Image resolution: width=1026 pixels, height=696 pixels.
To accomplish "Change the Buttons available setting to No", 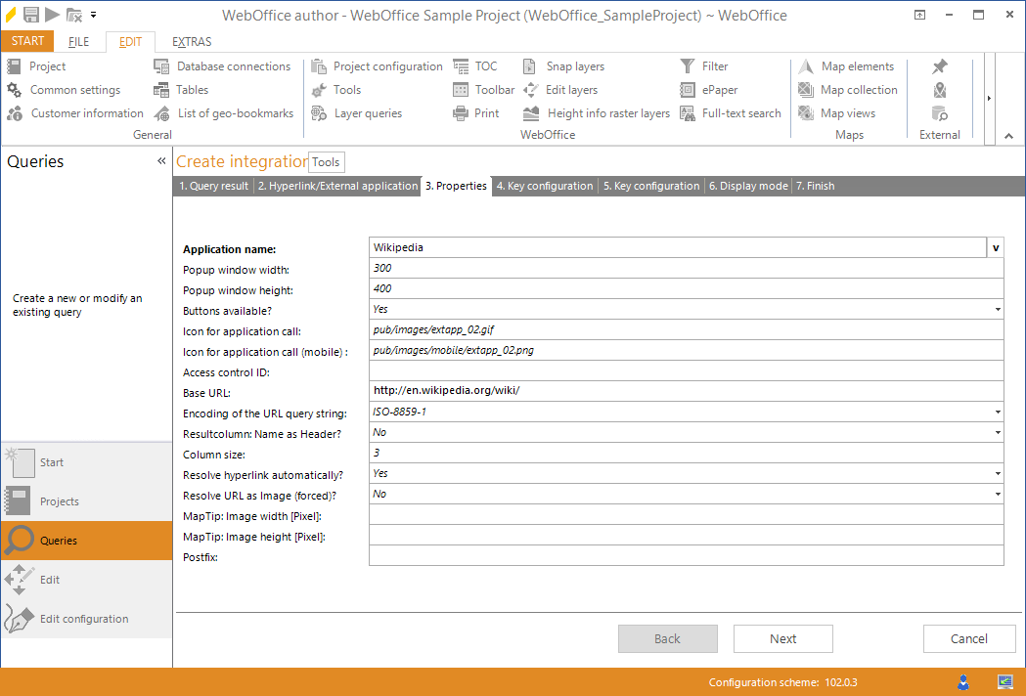I will tap(997, 308).
